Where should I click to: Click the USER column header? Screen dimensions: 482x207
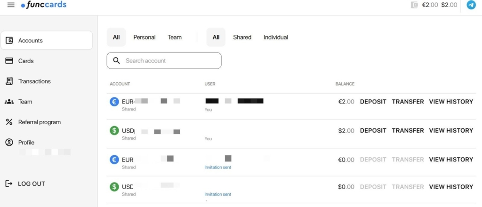pyautogui.click(x=210, y=84)
